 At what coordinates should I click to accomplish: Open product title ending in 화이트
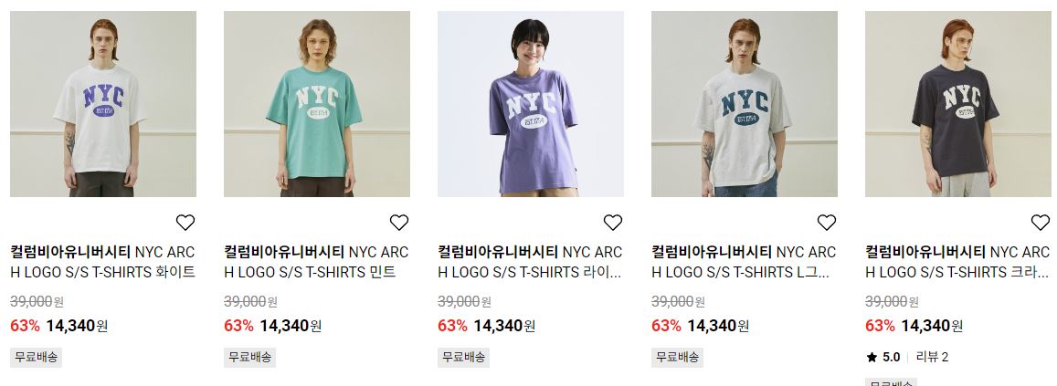tap(103, 262)
